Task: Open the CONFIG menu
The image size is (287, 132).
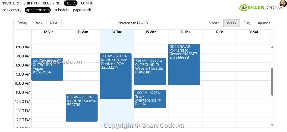Action: [x=87, y=3]
